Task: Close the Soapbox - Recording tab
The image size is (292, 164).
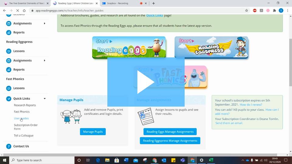Action: click(146, 3)
